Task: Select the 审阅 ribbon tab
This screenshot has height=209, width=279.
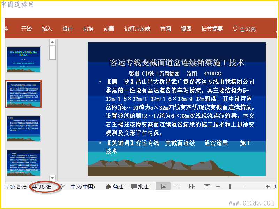Action: point(165,29)
